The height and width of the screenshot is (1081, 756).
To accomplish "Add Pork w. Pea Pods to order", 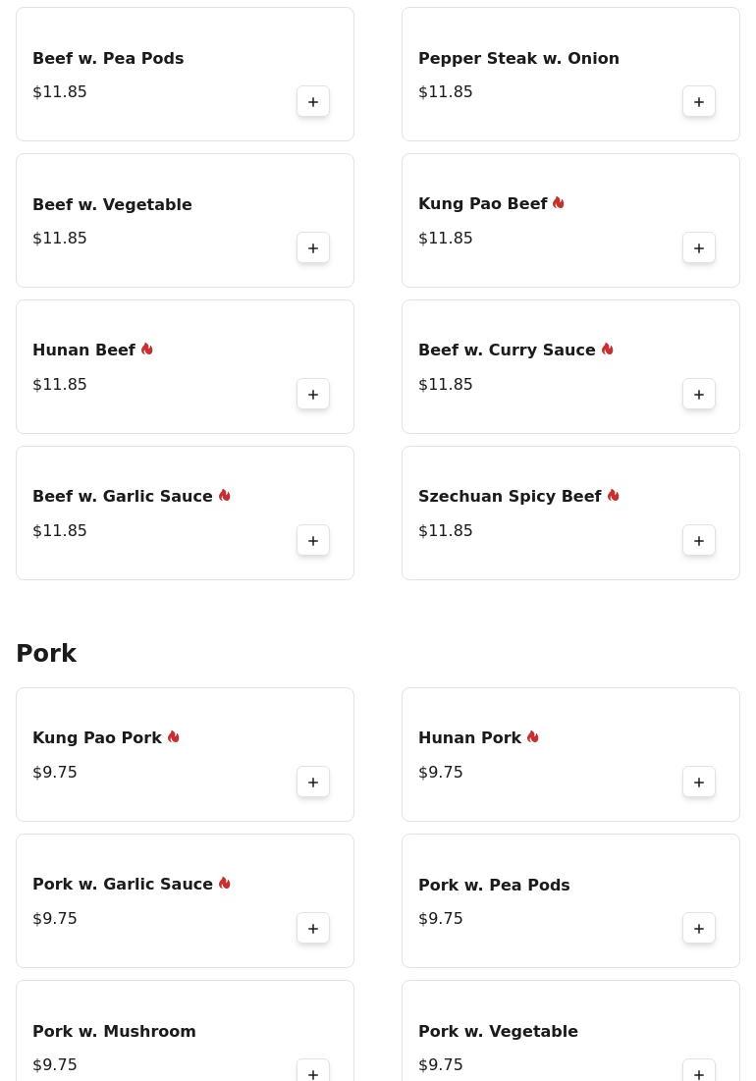I will (699, 929).
